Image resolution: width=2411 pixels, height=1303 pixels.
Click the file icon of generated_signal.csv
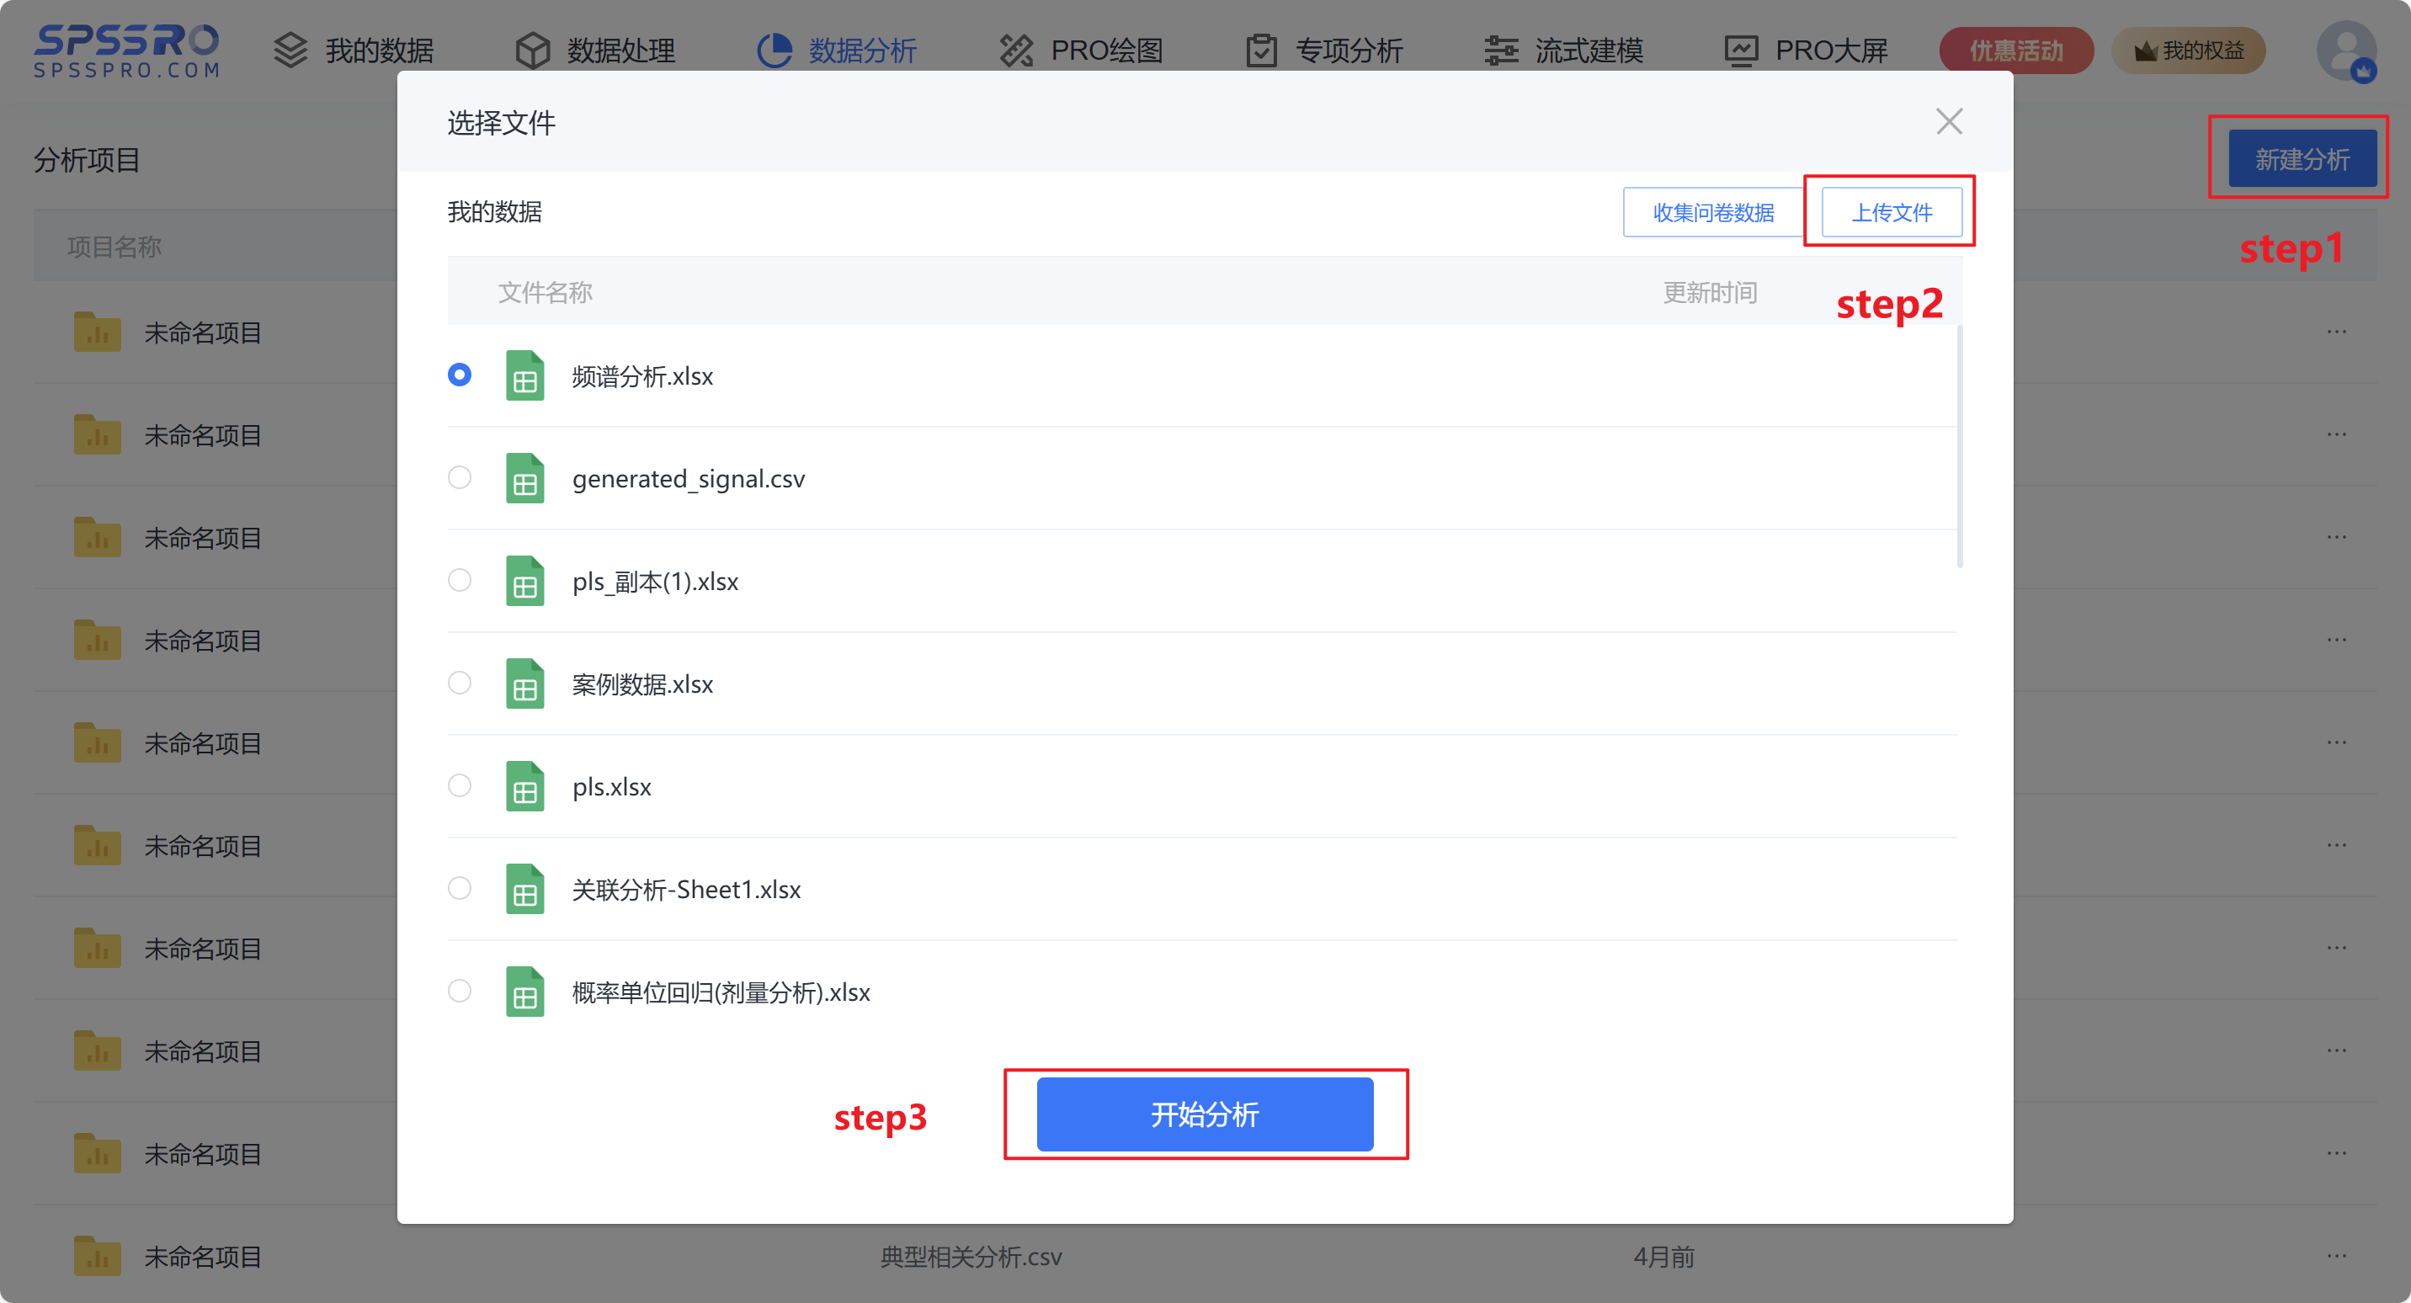tap(525, 478)
